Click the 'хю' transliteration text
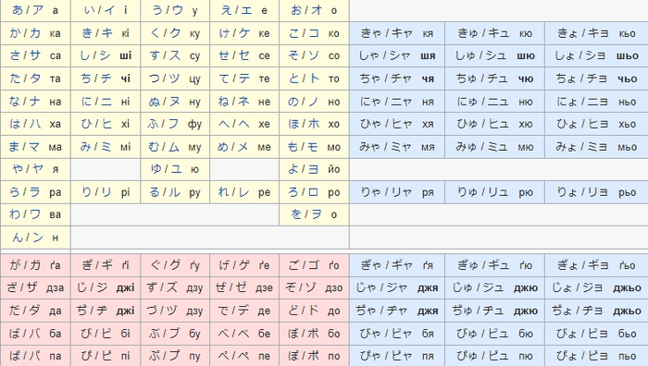Screen dimensions: 648x366 click(526, 124)
